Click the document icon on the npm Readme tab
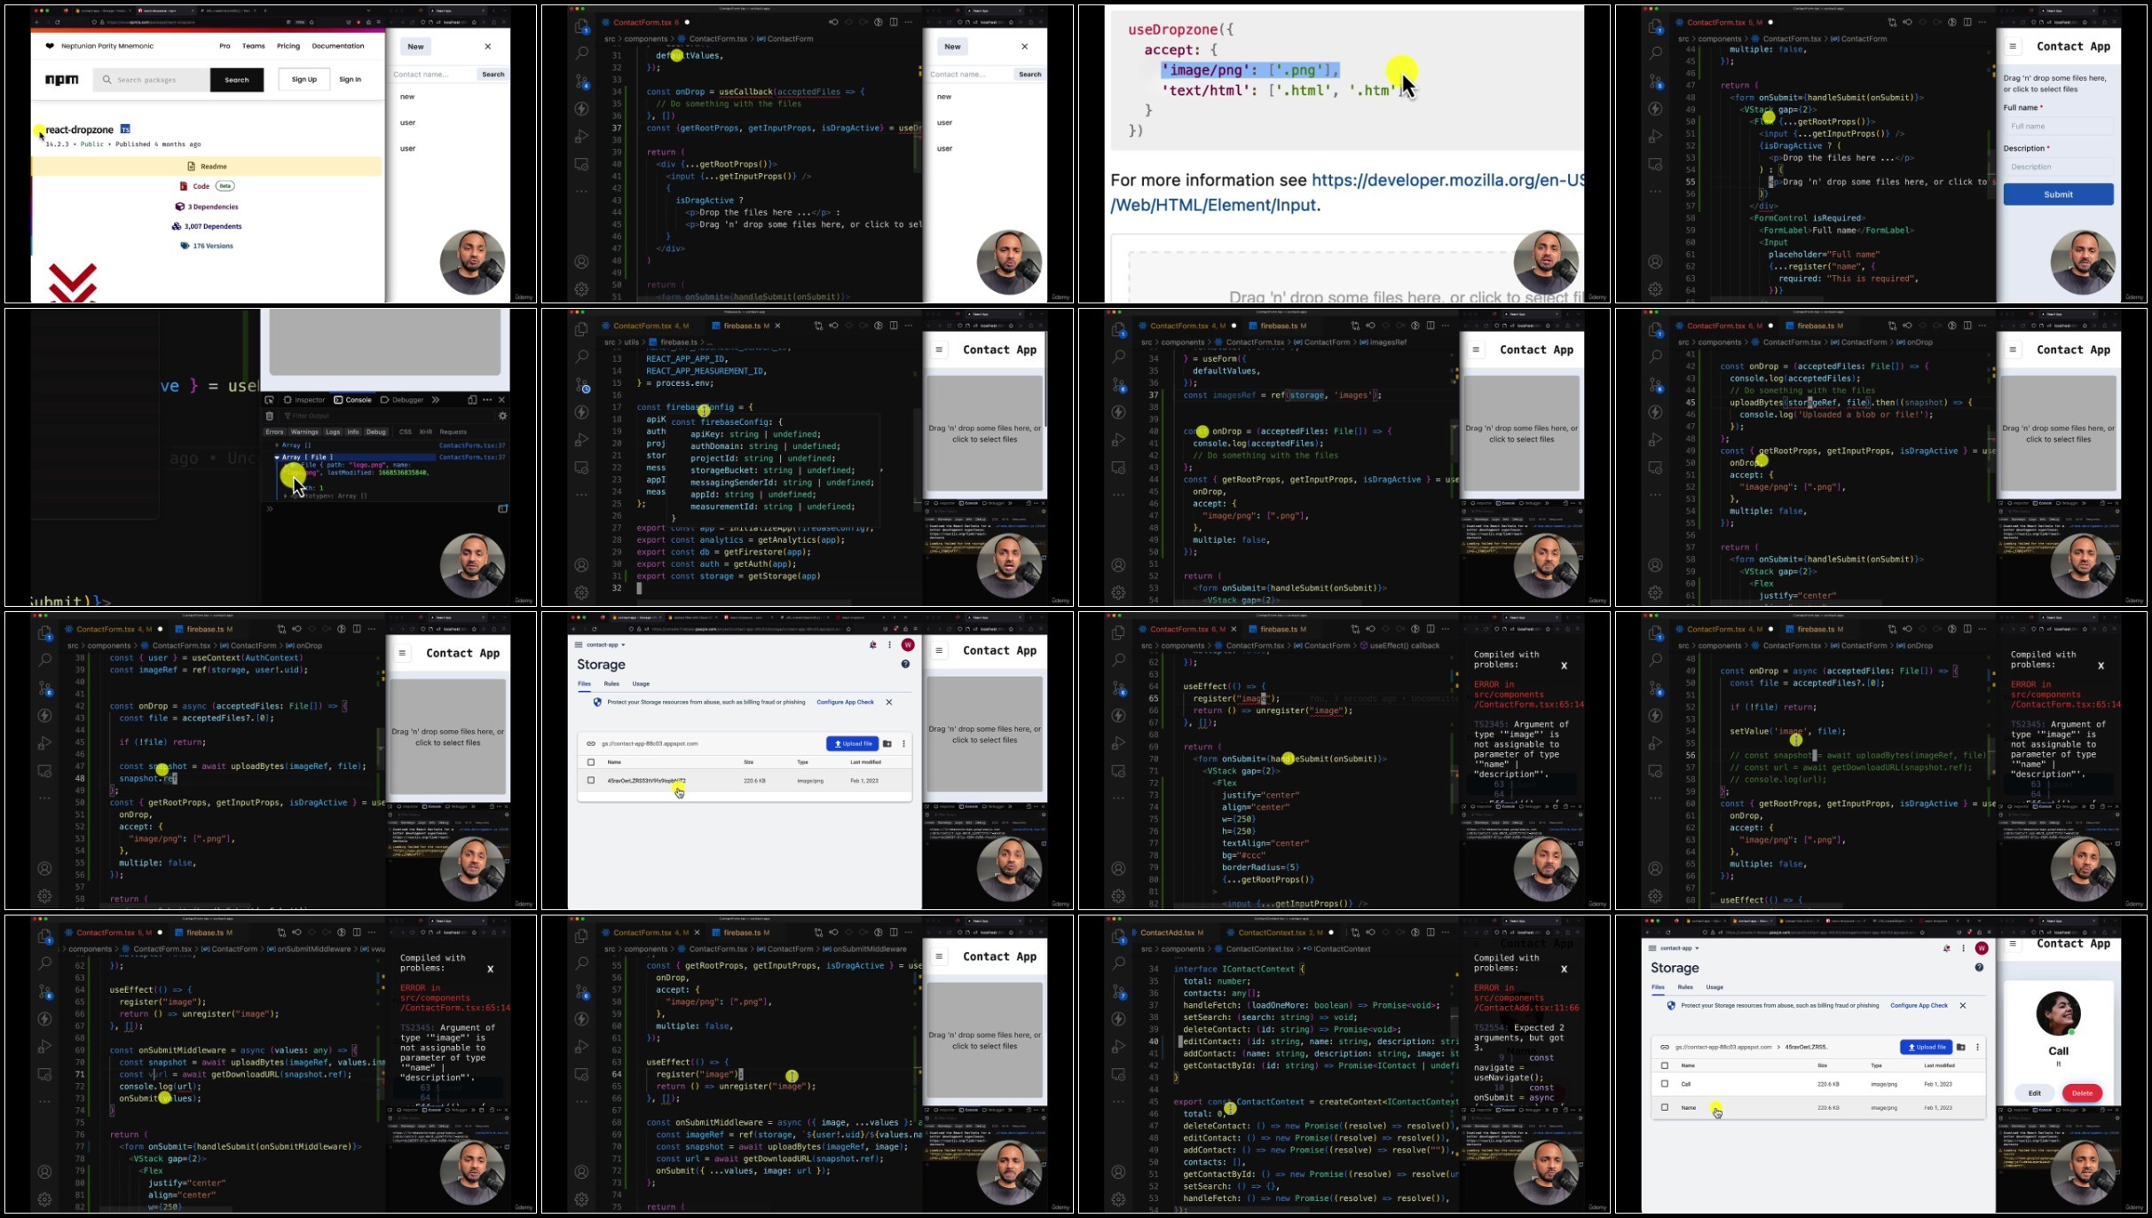 [191, 166]
